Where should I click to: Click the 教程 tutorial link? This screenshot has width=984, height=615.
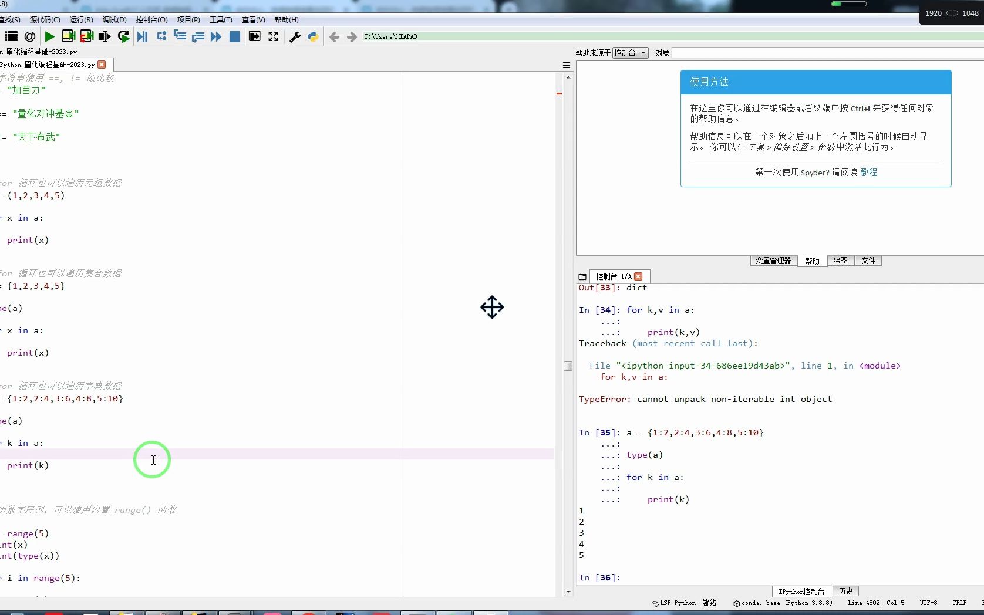(869, 172)
